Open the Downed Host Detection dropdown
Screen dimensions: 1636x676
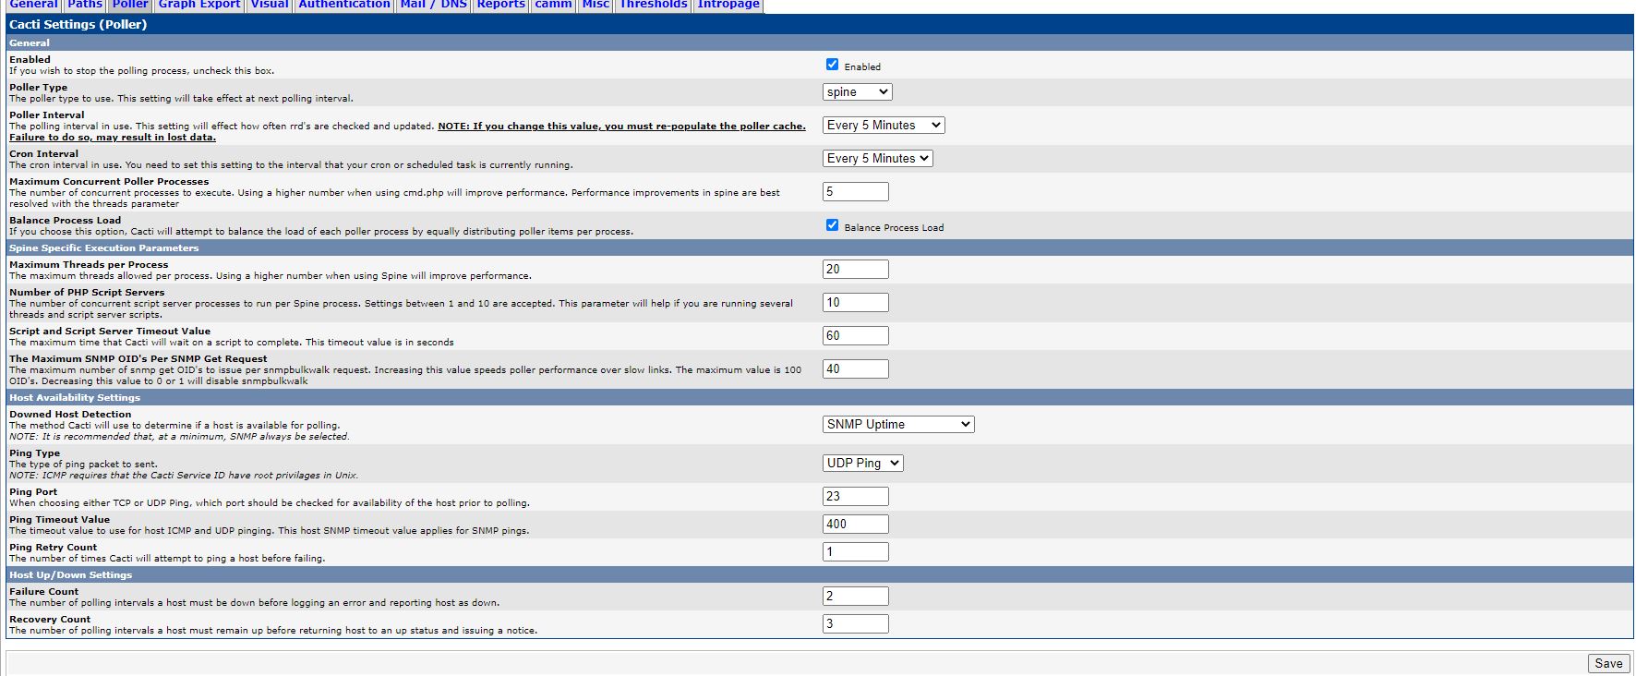pos(898,425)
